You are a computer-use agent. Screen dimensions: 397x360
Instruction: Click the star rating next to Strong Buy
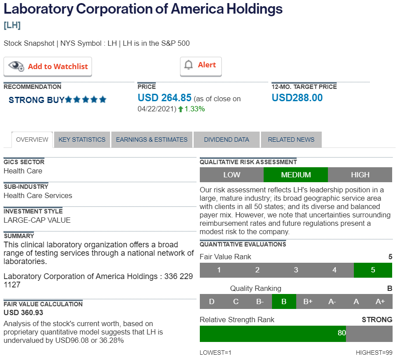click(x=86, y=100)
